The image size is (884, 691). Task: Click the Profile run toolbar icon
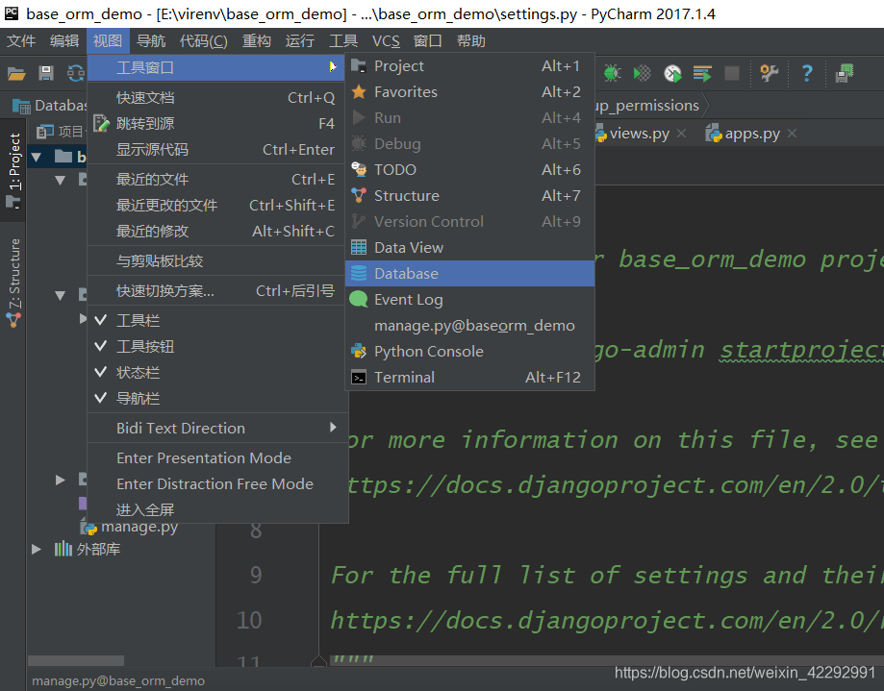672,73
